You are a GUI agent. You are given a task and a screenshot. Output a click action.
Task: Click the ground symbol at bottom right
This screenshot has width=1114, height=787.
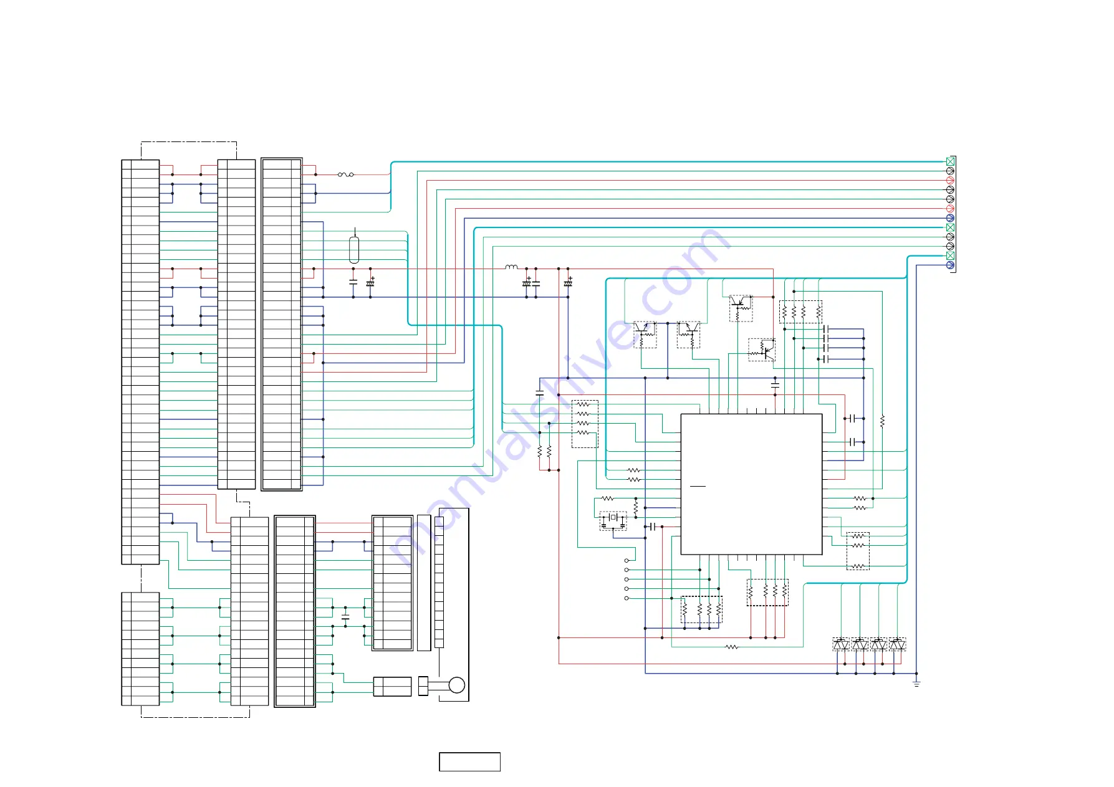[x=916, y=684]
